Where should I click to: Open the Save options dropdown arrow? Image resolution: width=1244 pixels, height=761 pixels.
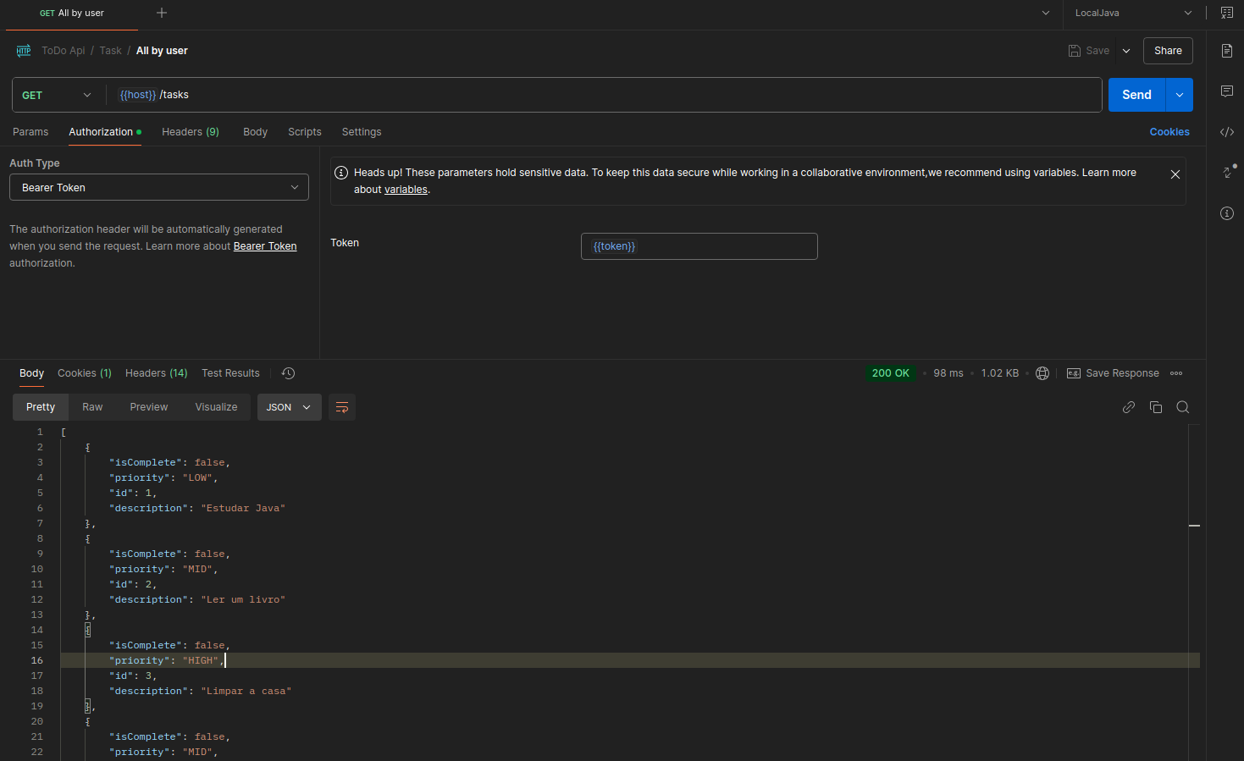coord(1126,51)
